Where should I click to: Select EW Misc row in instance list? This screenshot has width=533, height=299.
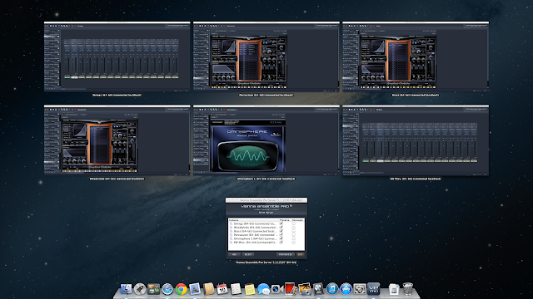tap(266, 243)
